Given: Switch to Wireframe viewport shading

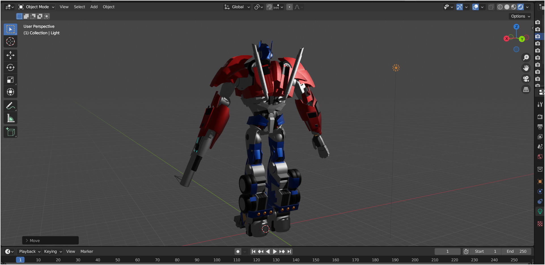Looking at the screenshot, I should tap(500, 7).
